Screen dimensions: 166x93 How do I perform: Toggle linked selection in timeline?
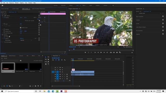click(59, 60)
